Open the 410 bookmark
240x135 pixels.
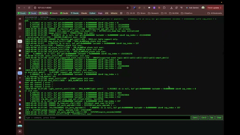click(107, 13)
